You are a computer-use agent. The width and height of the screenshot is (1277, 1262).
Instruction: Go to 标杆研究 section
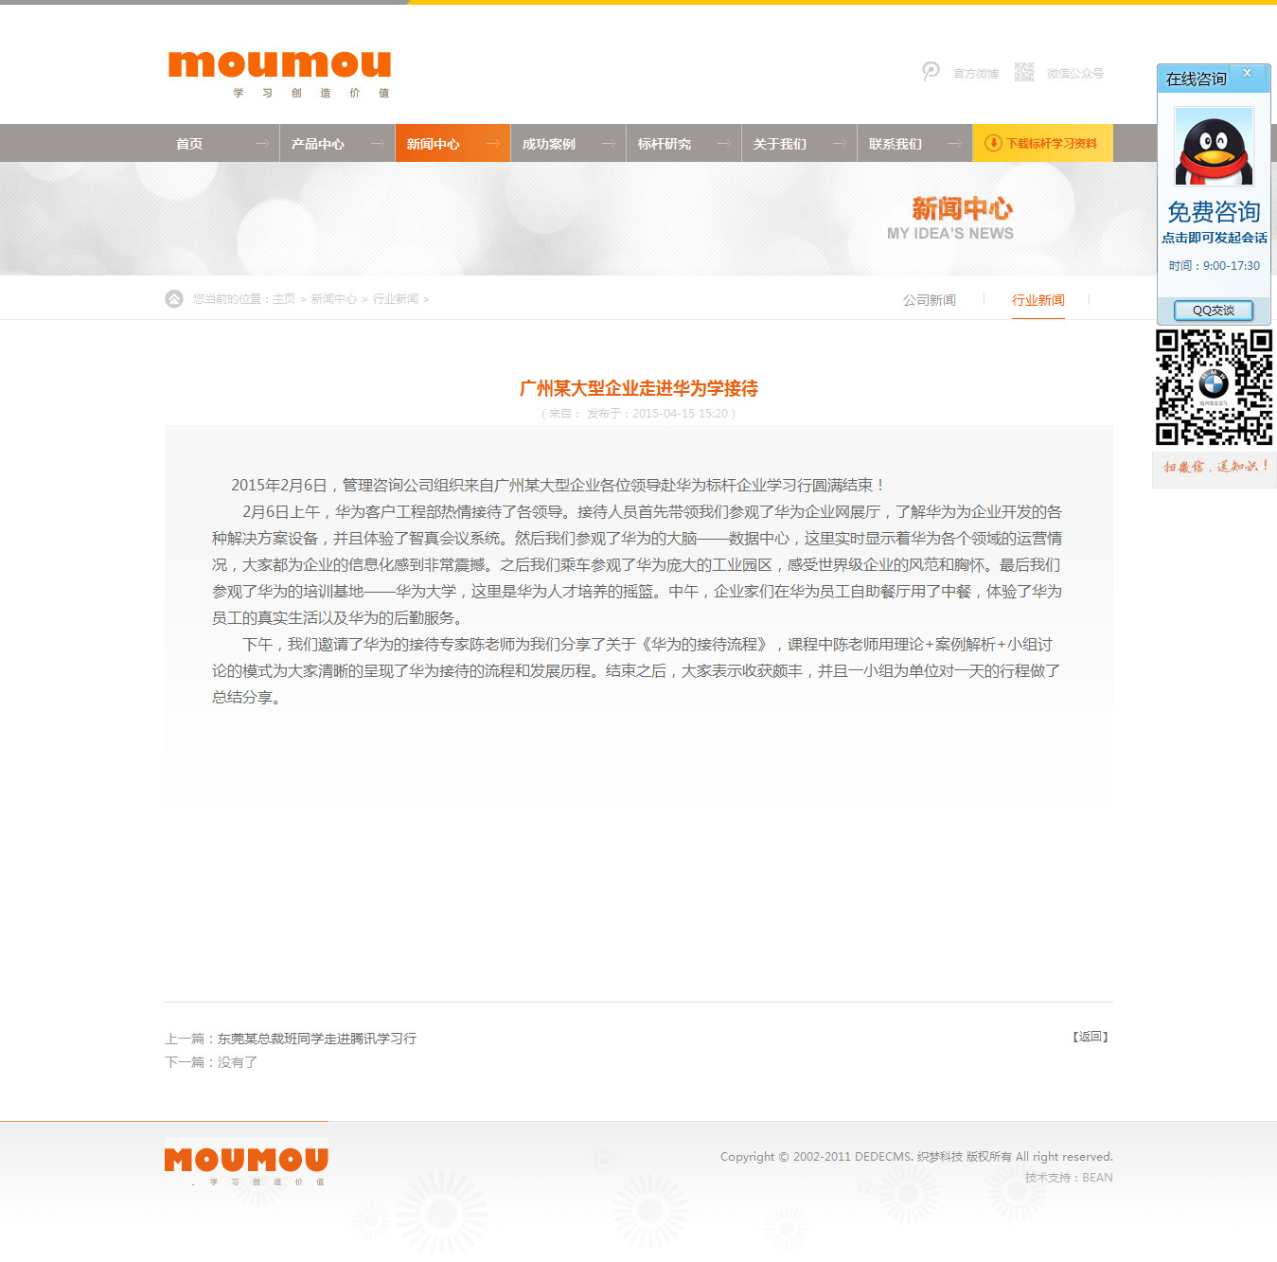[x=665, y=144]
